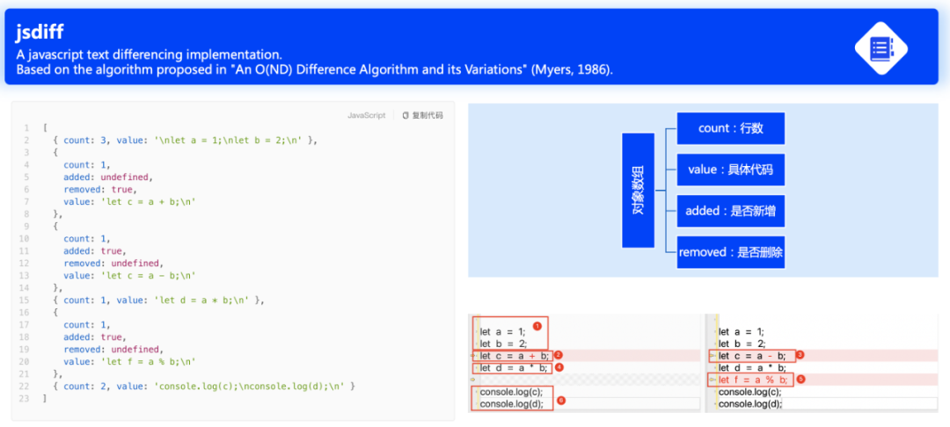Click the 'let c = a - b;' changed line
The width and height of the screenshot is (950, 427).
click(x=752, y=356)
